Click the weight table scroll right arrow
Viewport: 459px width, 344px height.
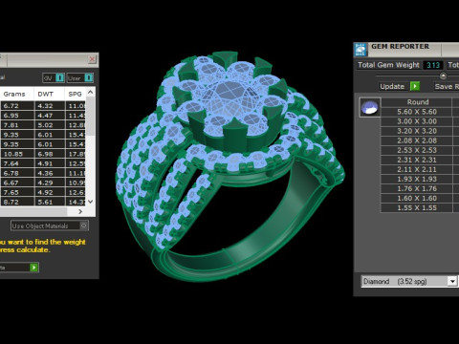[80, 211]
